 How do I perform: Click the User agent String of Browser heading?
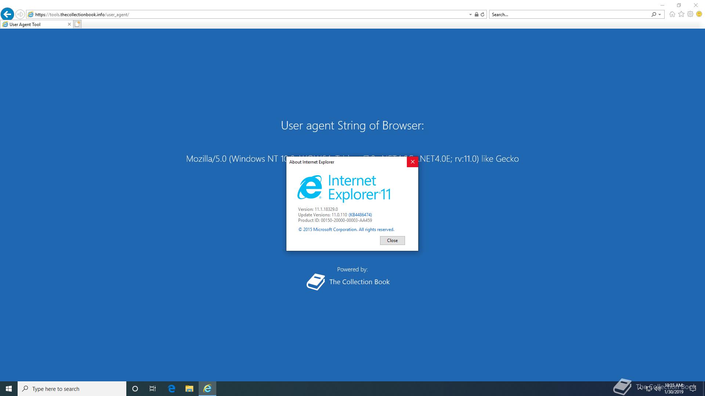[x=352, y=125]
